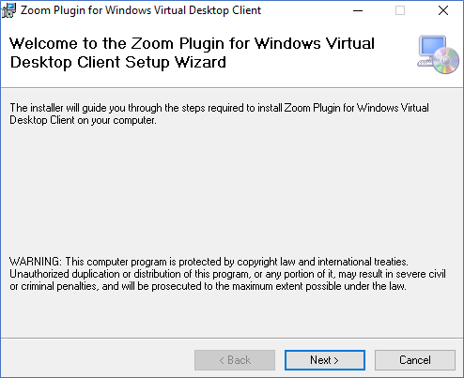Open the installer icon system menu in title bar
The image size is (464, 378).
pos(8,10)
